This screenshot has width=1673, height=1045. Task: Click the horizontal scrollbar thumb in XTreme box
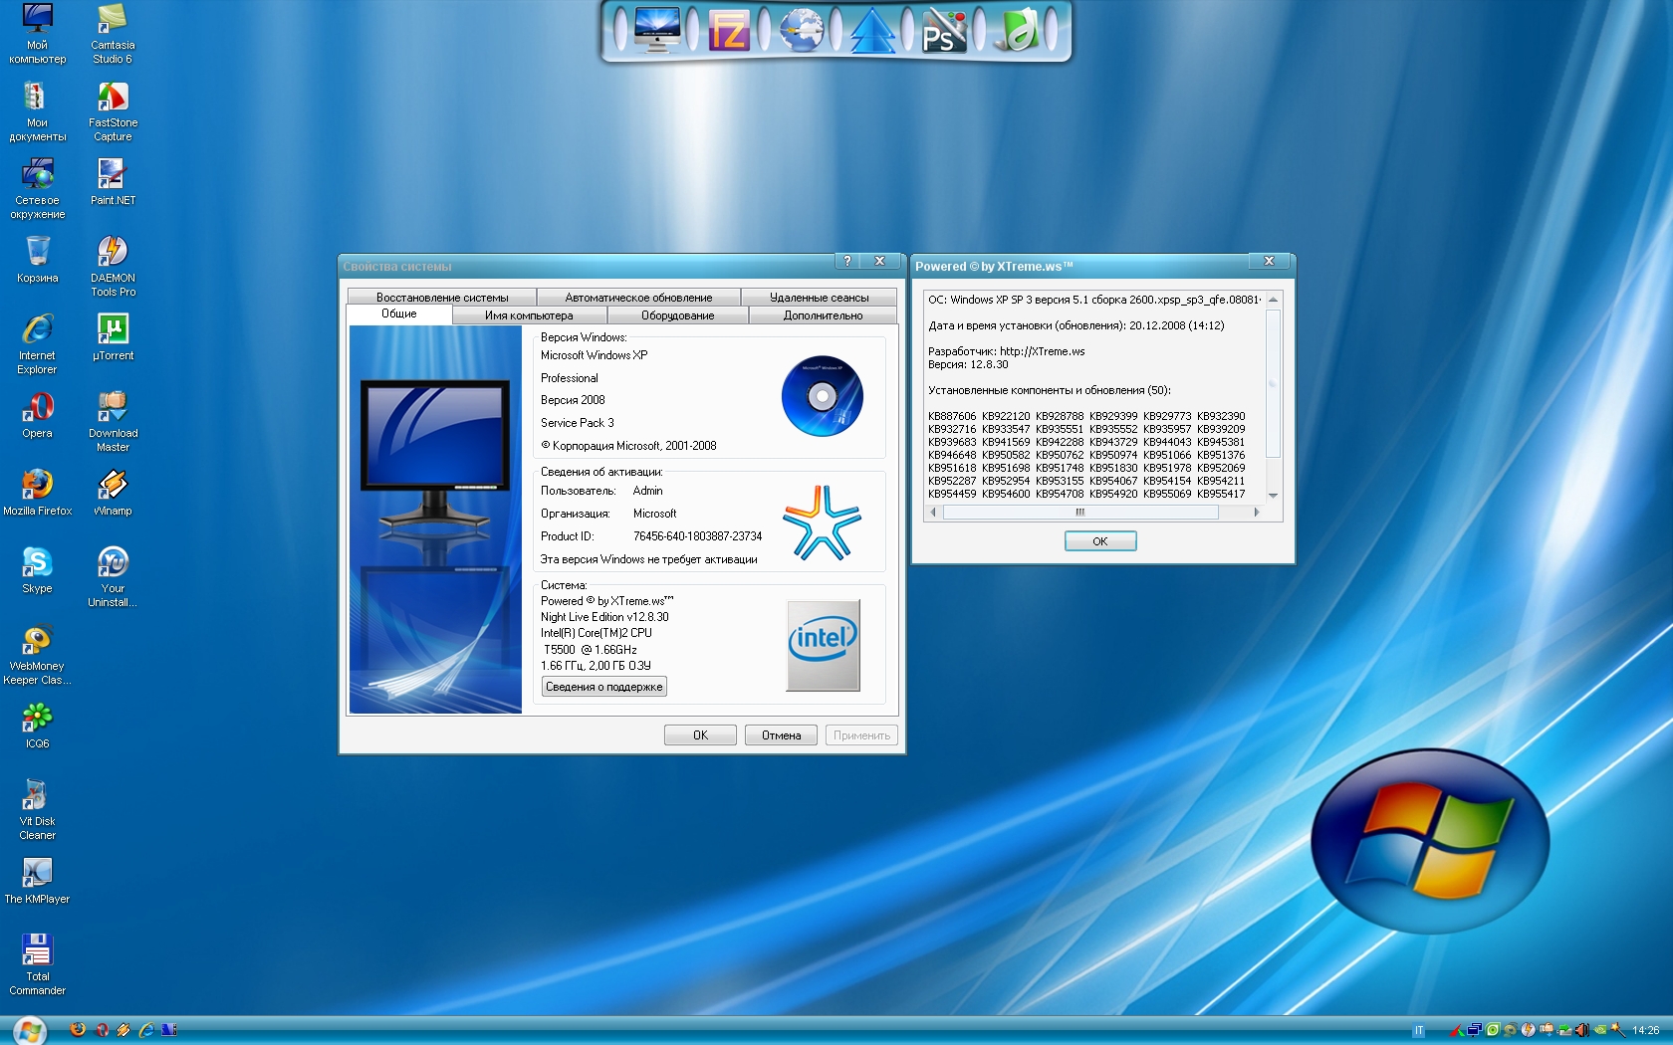tap(1080, 512)
